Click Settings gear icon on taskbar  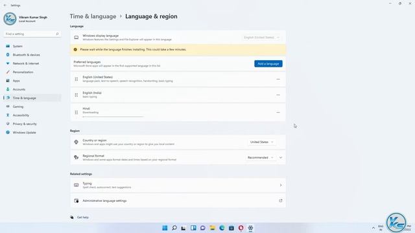tap(250, 228)
